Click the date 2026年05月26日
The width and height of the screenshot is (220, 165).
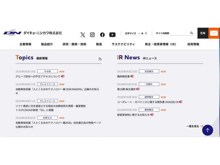click(25, 118)
